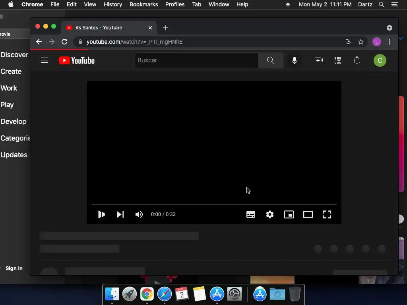This screenshot has height=305, width=407.
Task: Open the green C account avatar
Action: coord(380,60)
